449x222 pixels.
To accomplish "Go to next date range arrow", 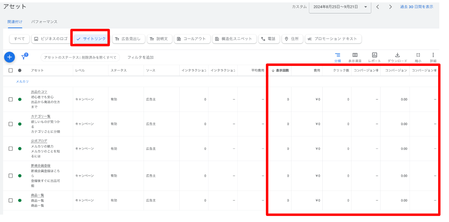I will [390, 7].
